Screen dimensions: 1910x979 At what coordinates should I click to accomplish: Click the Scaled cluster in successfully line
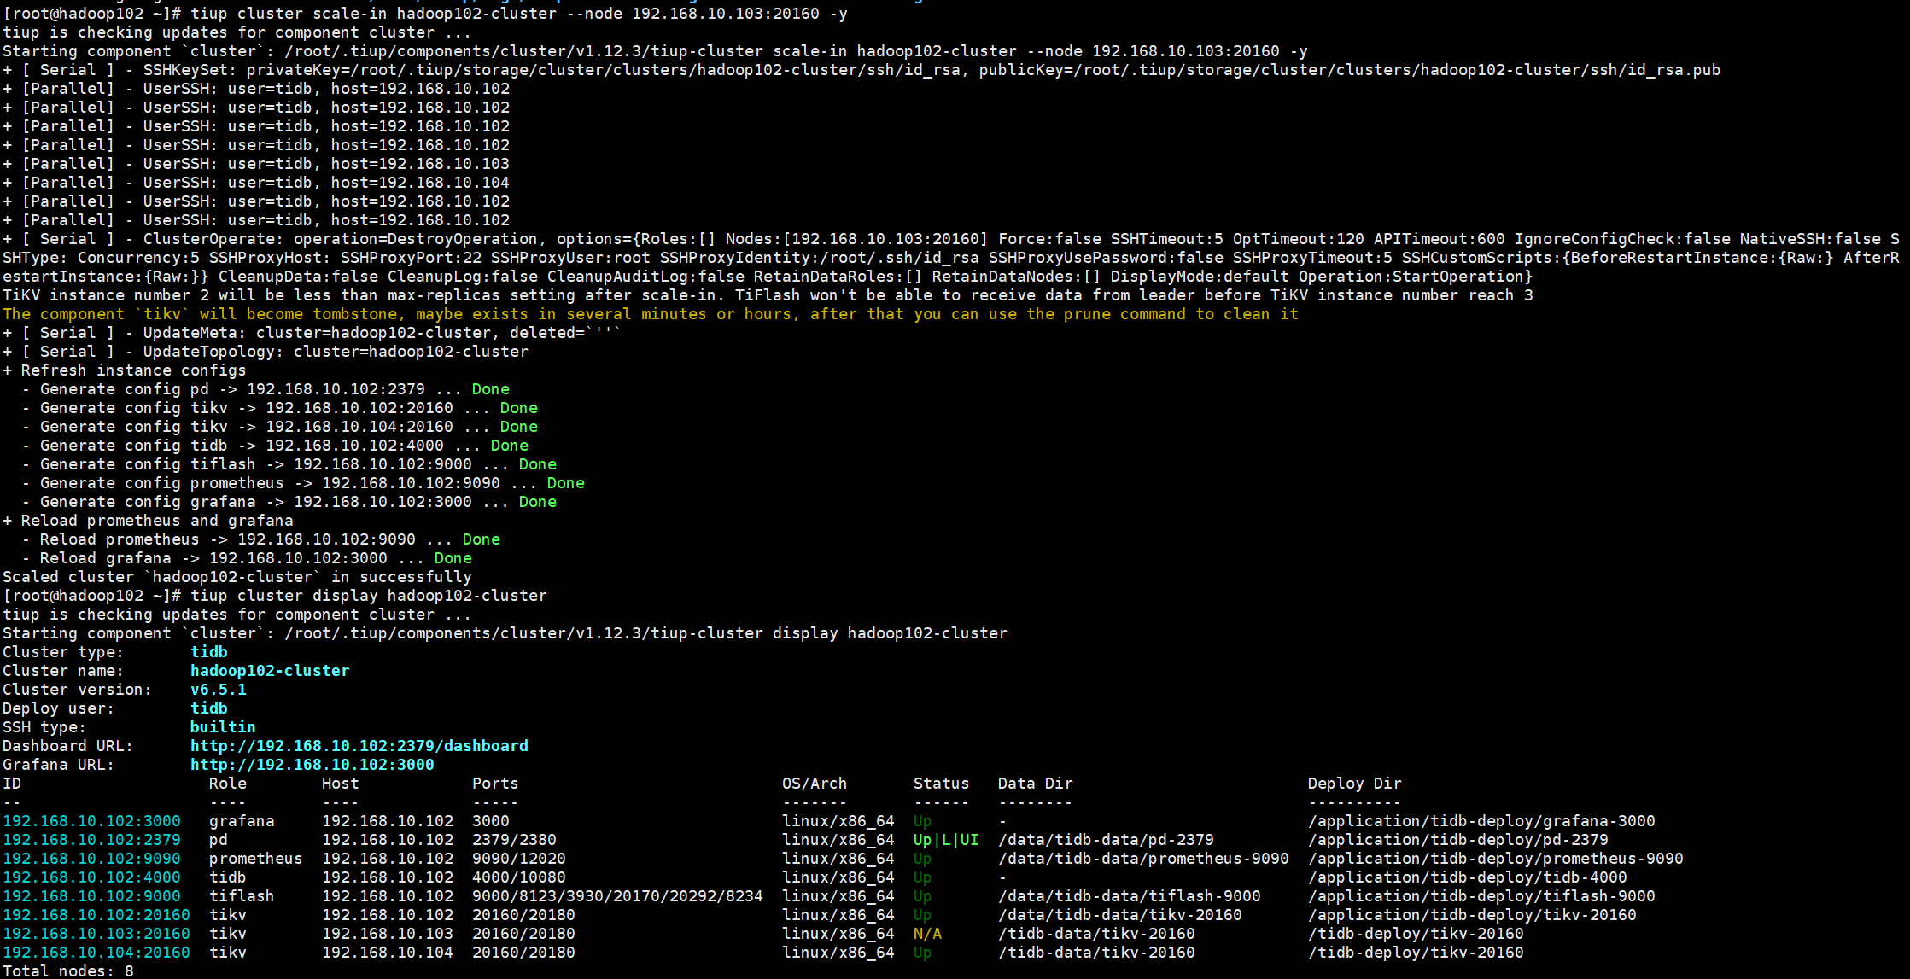(x=237, y=577)
